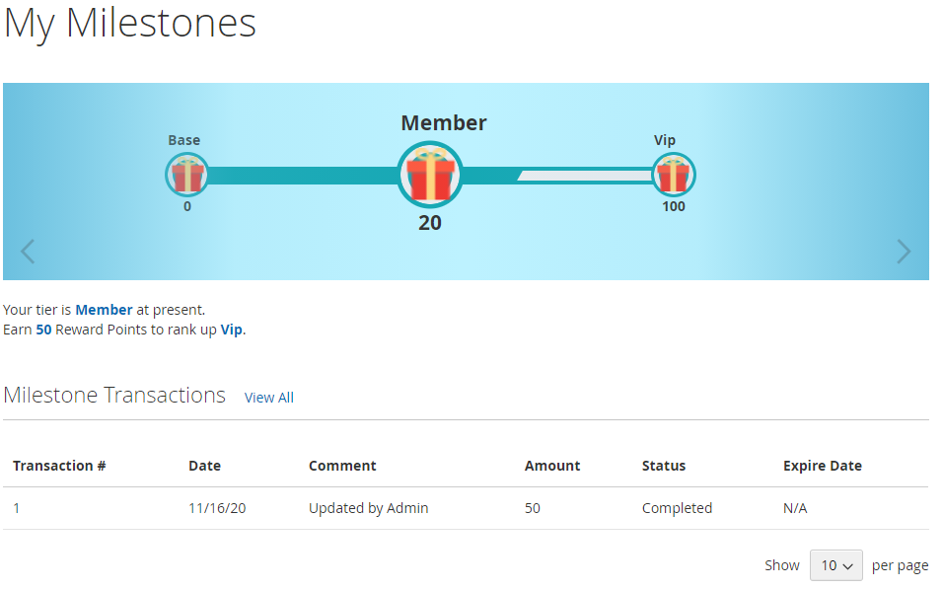Click the Member heading above the milestone
This screenshot has width=943, height=589.
tap(443, 123)
